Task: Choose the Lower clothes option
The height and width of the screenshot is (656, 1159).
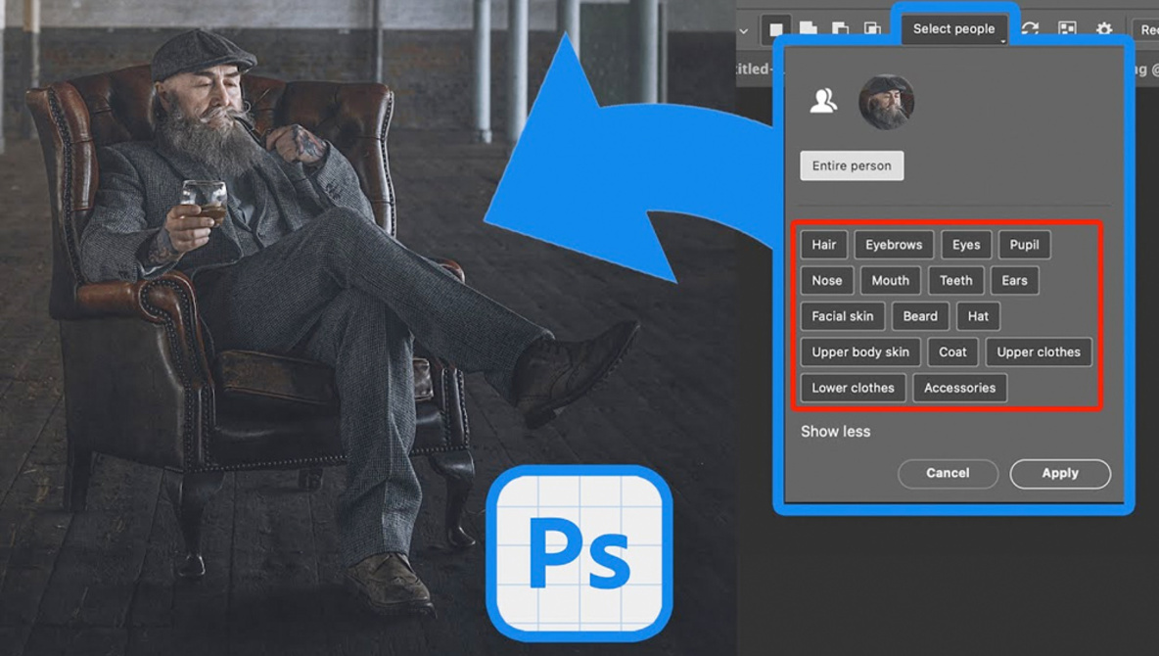Action: [x=853, y=388]
